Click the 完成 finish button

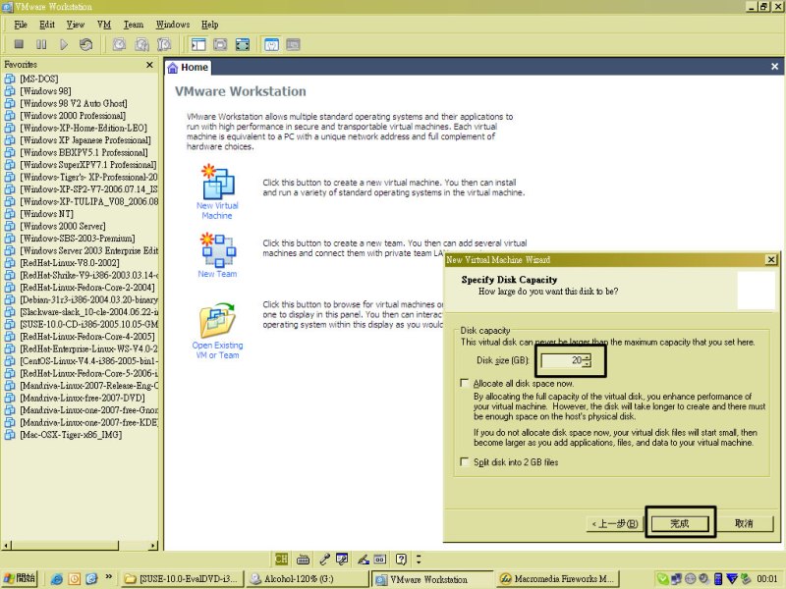click(x=680, y=524)
